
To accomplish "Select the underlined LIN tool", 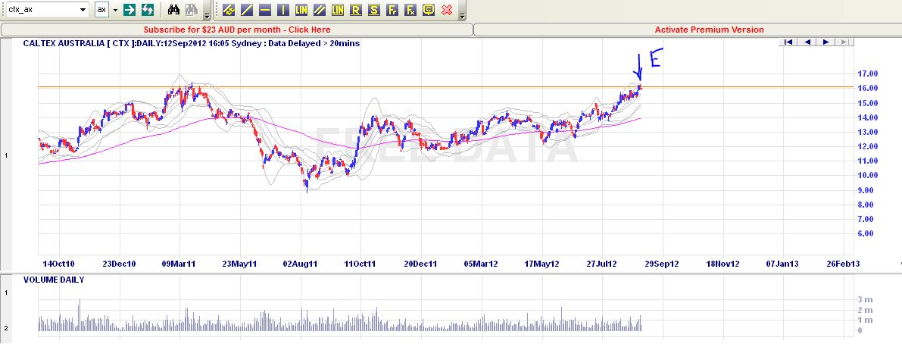I will [338, 10].
